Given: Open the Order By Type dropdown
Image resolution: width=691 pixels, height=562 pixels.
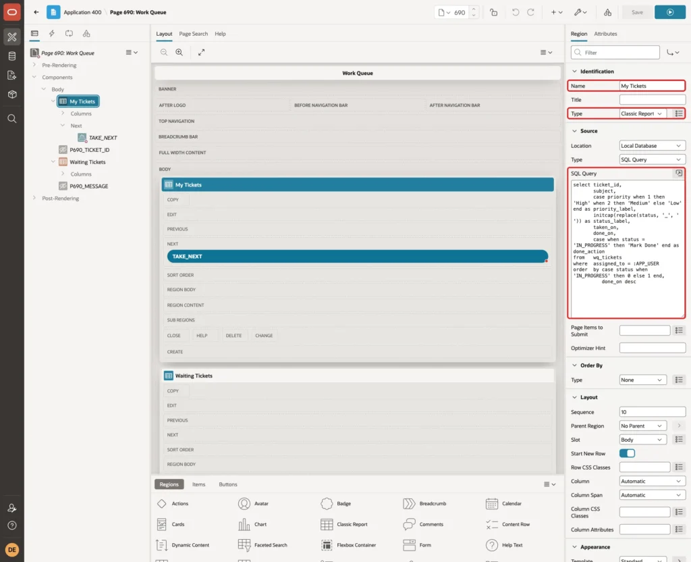Looking at the screenshot, I should pos(642,380).
